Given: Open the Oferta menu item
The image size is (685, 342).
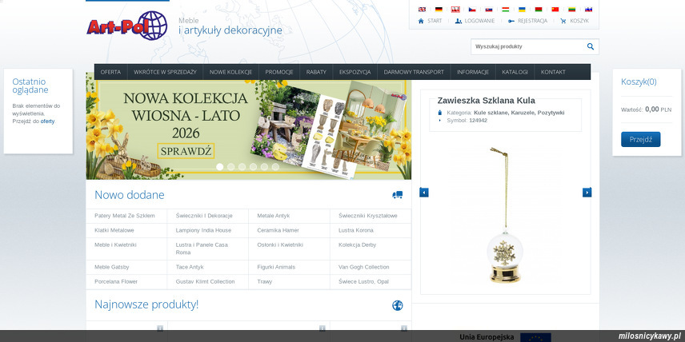Looking at the screenshot, I should point(110,72).
